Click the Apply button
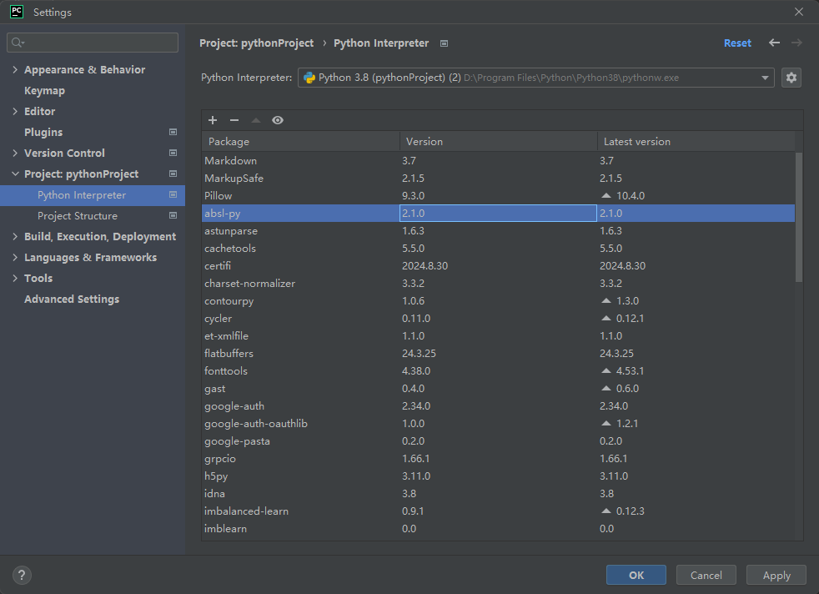The height and width of the screenshot is (594, 819). (x=776, y=575)
